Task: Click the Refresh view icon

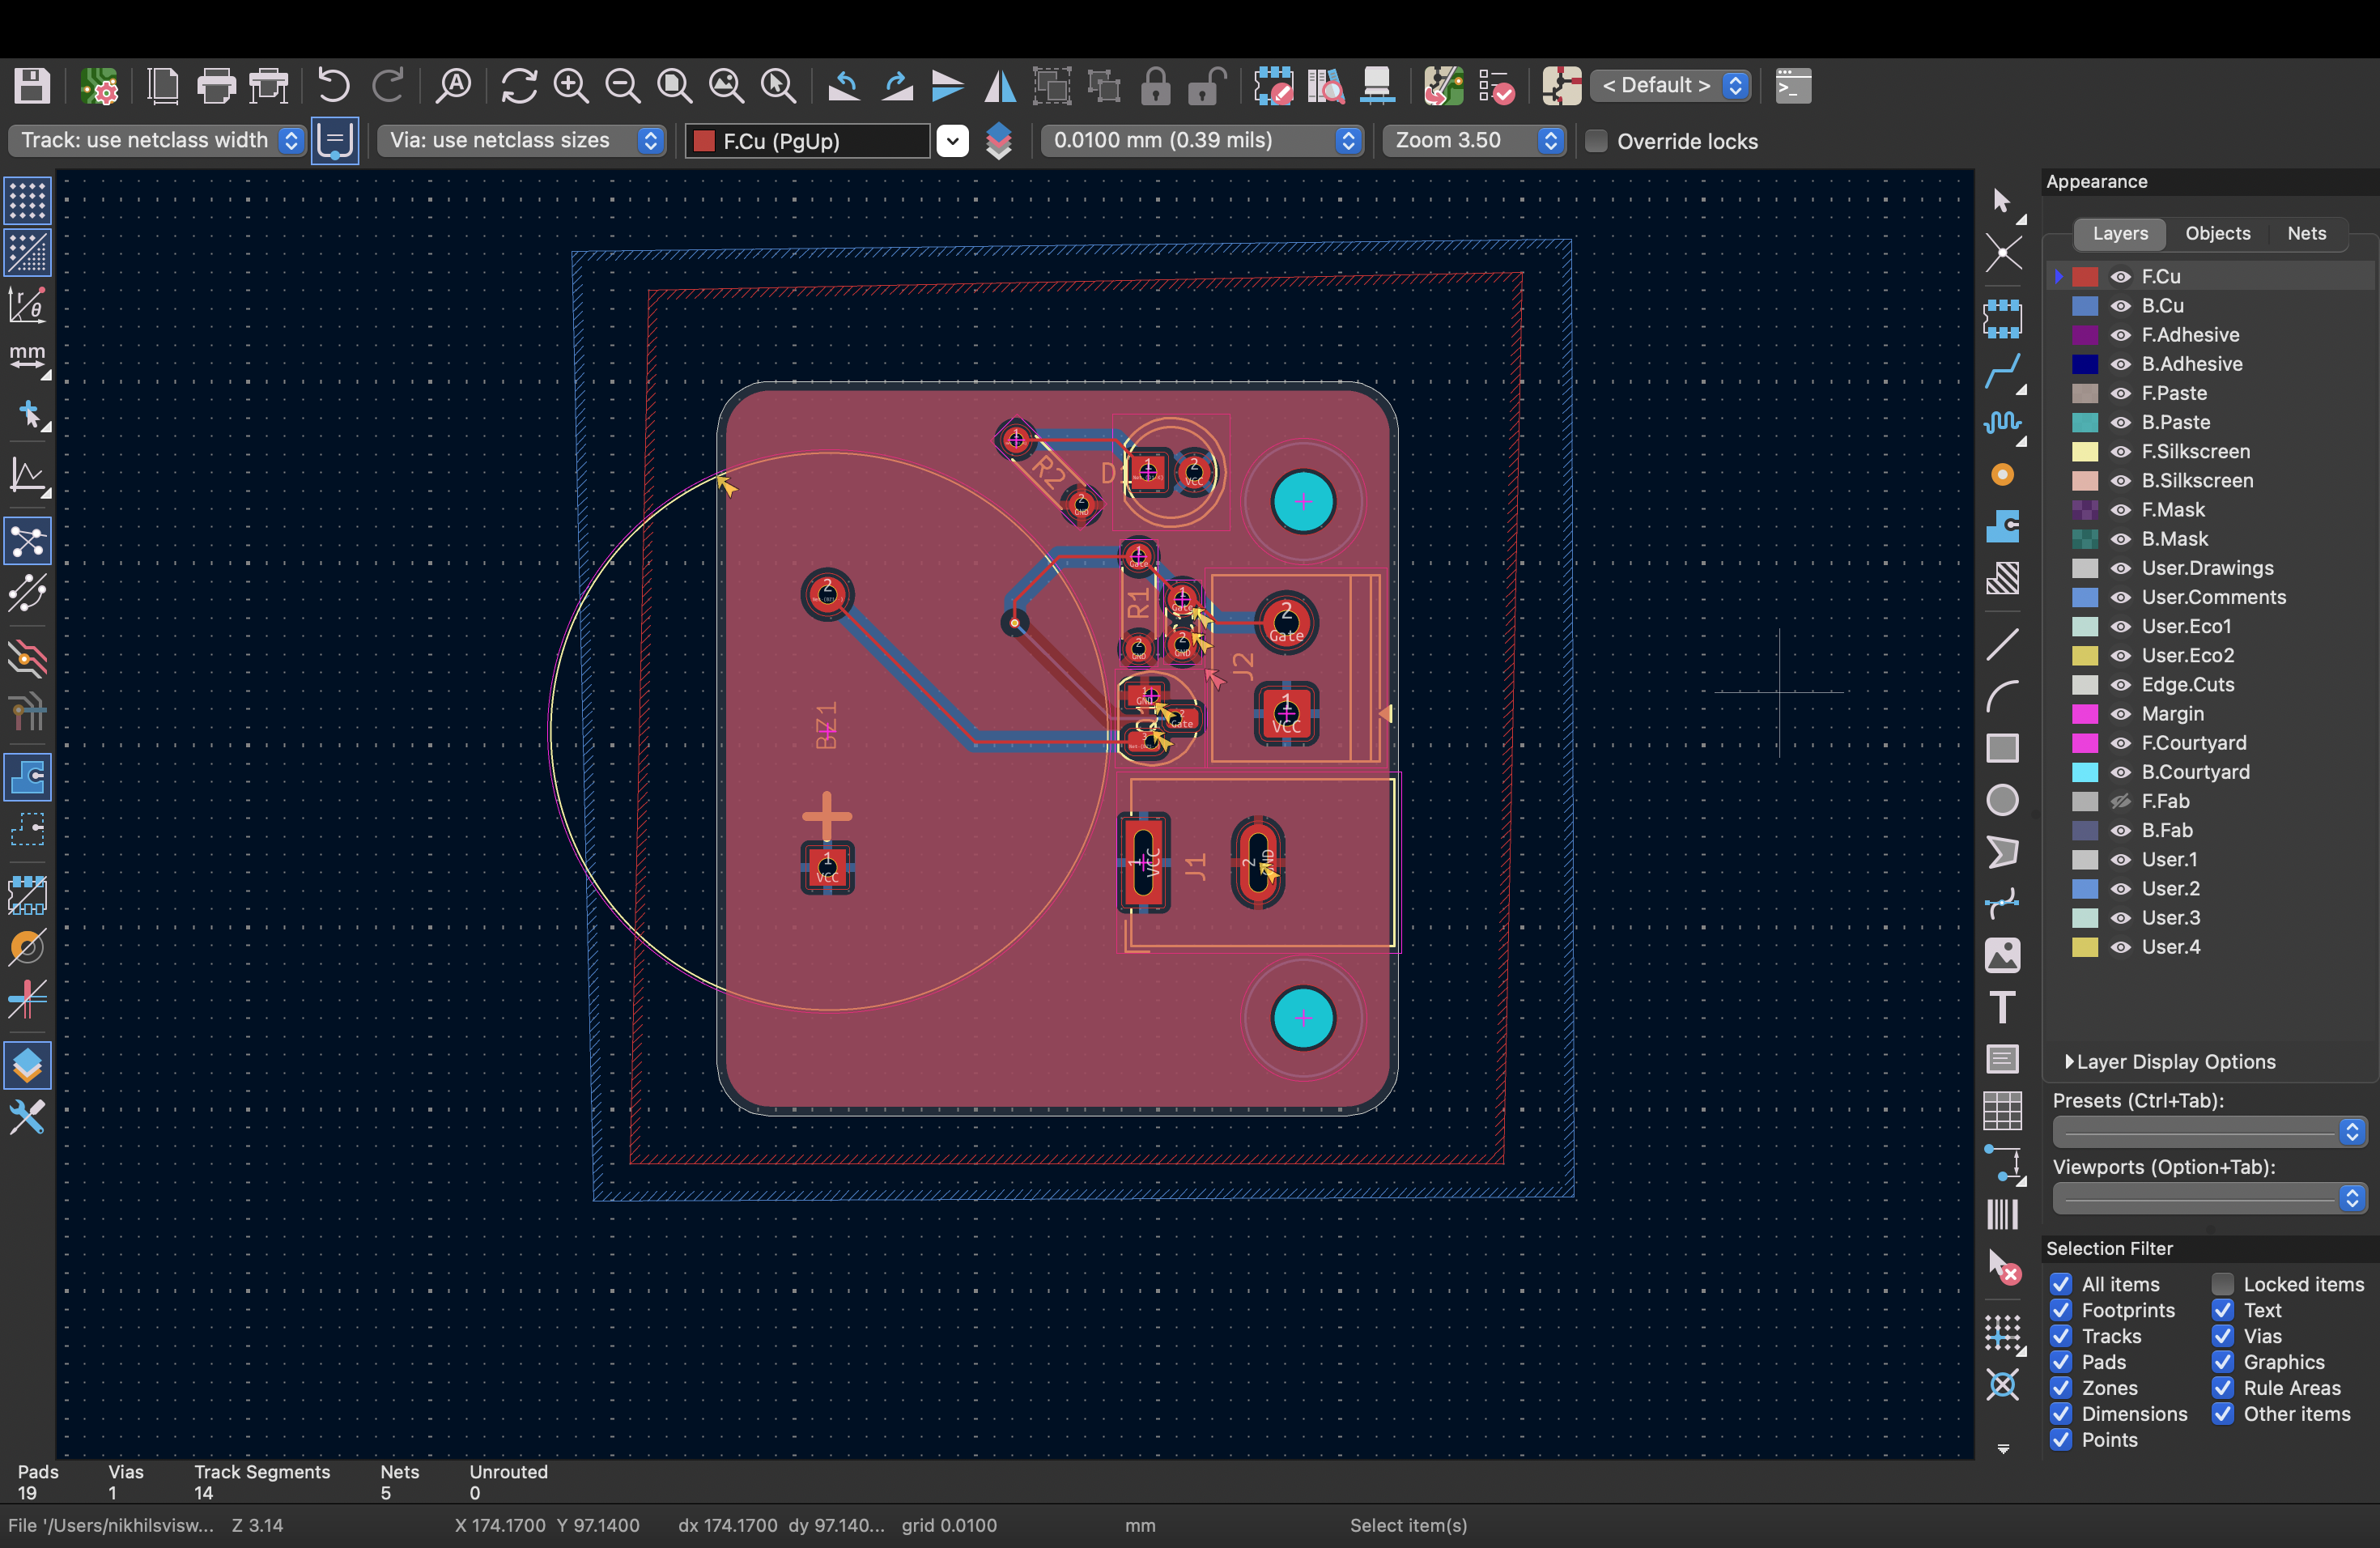Action: click(519, 86)
